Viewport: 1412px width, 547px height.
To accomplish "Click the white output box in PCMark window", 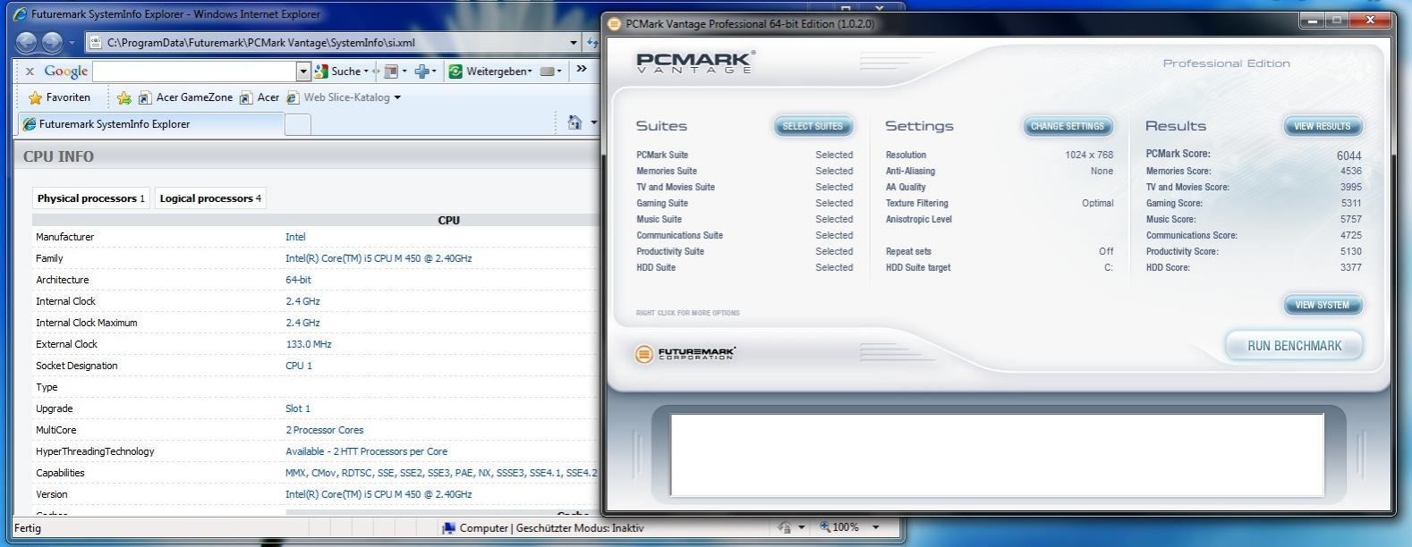I will (997, 455).
